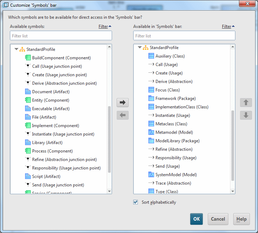Collapse StandardProfile in the Symbols bar tree
The height and width of the screenshot is (233, 258).
pyautogui.click(x=140, y=47)
